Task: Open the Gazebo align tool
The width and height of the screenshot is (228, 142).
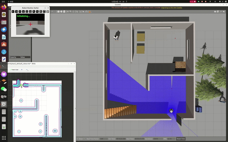Action: 84,12
